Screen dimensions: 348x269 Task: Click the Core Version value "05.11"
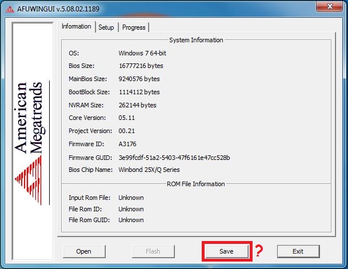tap(126, 118)
